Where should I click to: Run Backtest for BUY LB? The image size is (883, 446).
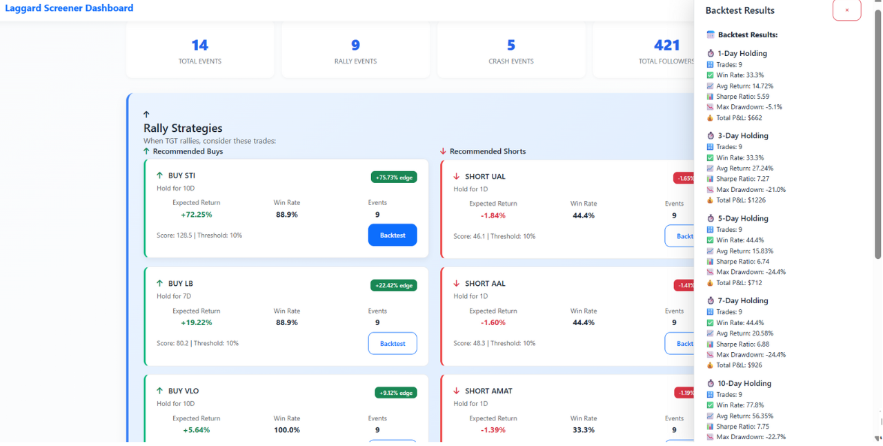(393, 343)
